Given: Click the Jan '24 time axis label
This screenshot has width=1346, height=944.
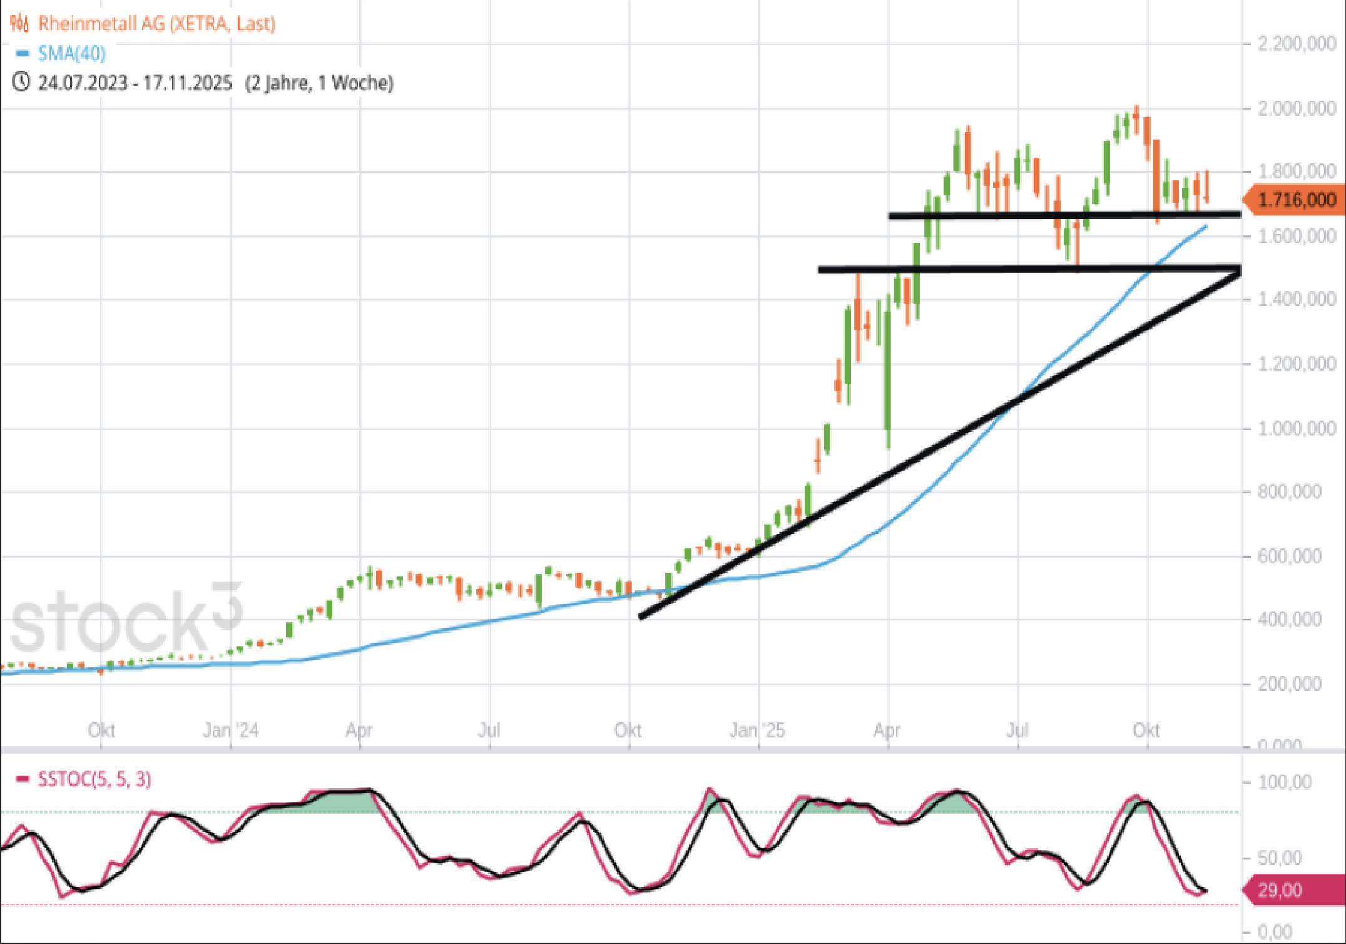Looking at the screenshot, I should point(230,730).
